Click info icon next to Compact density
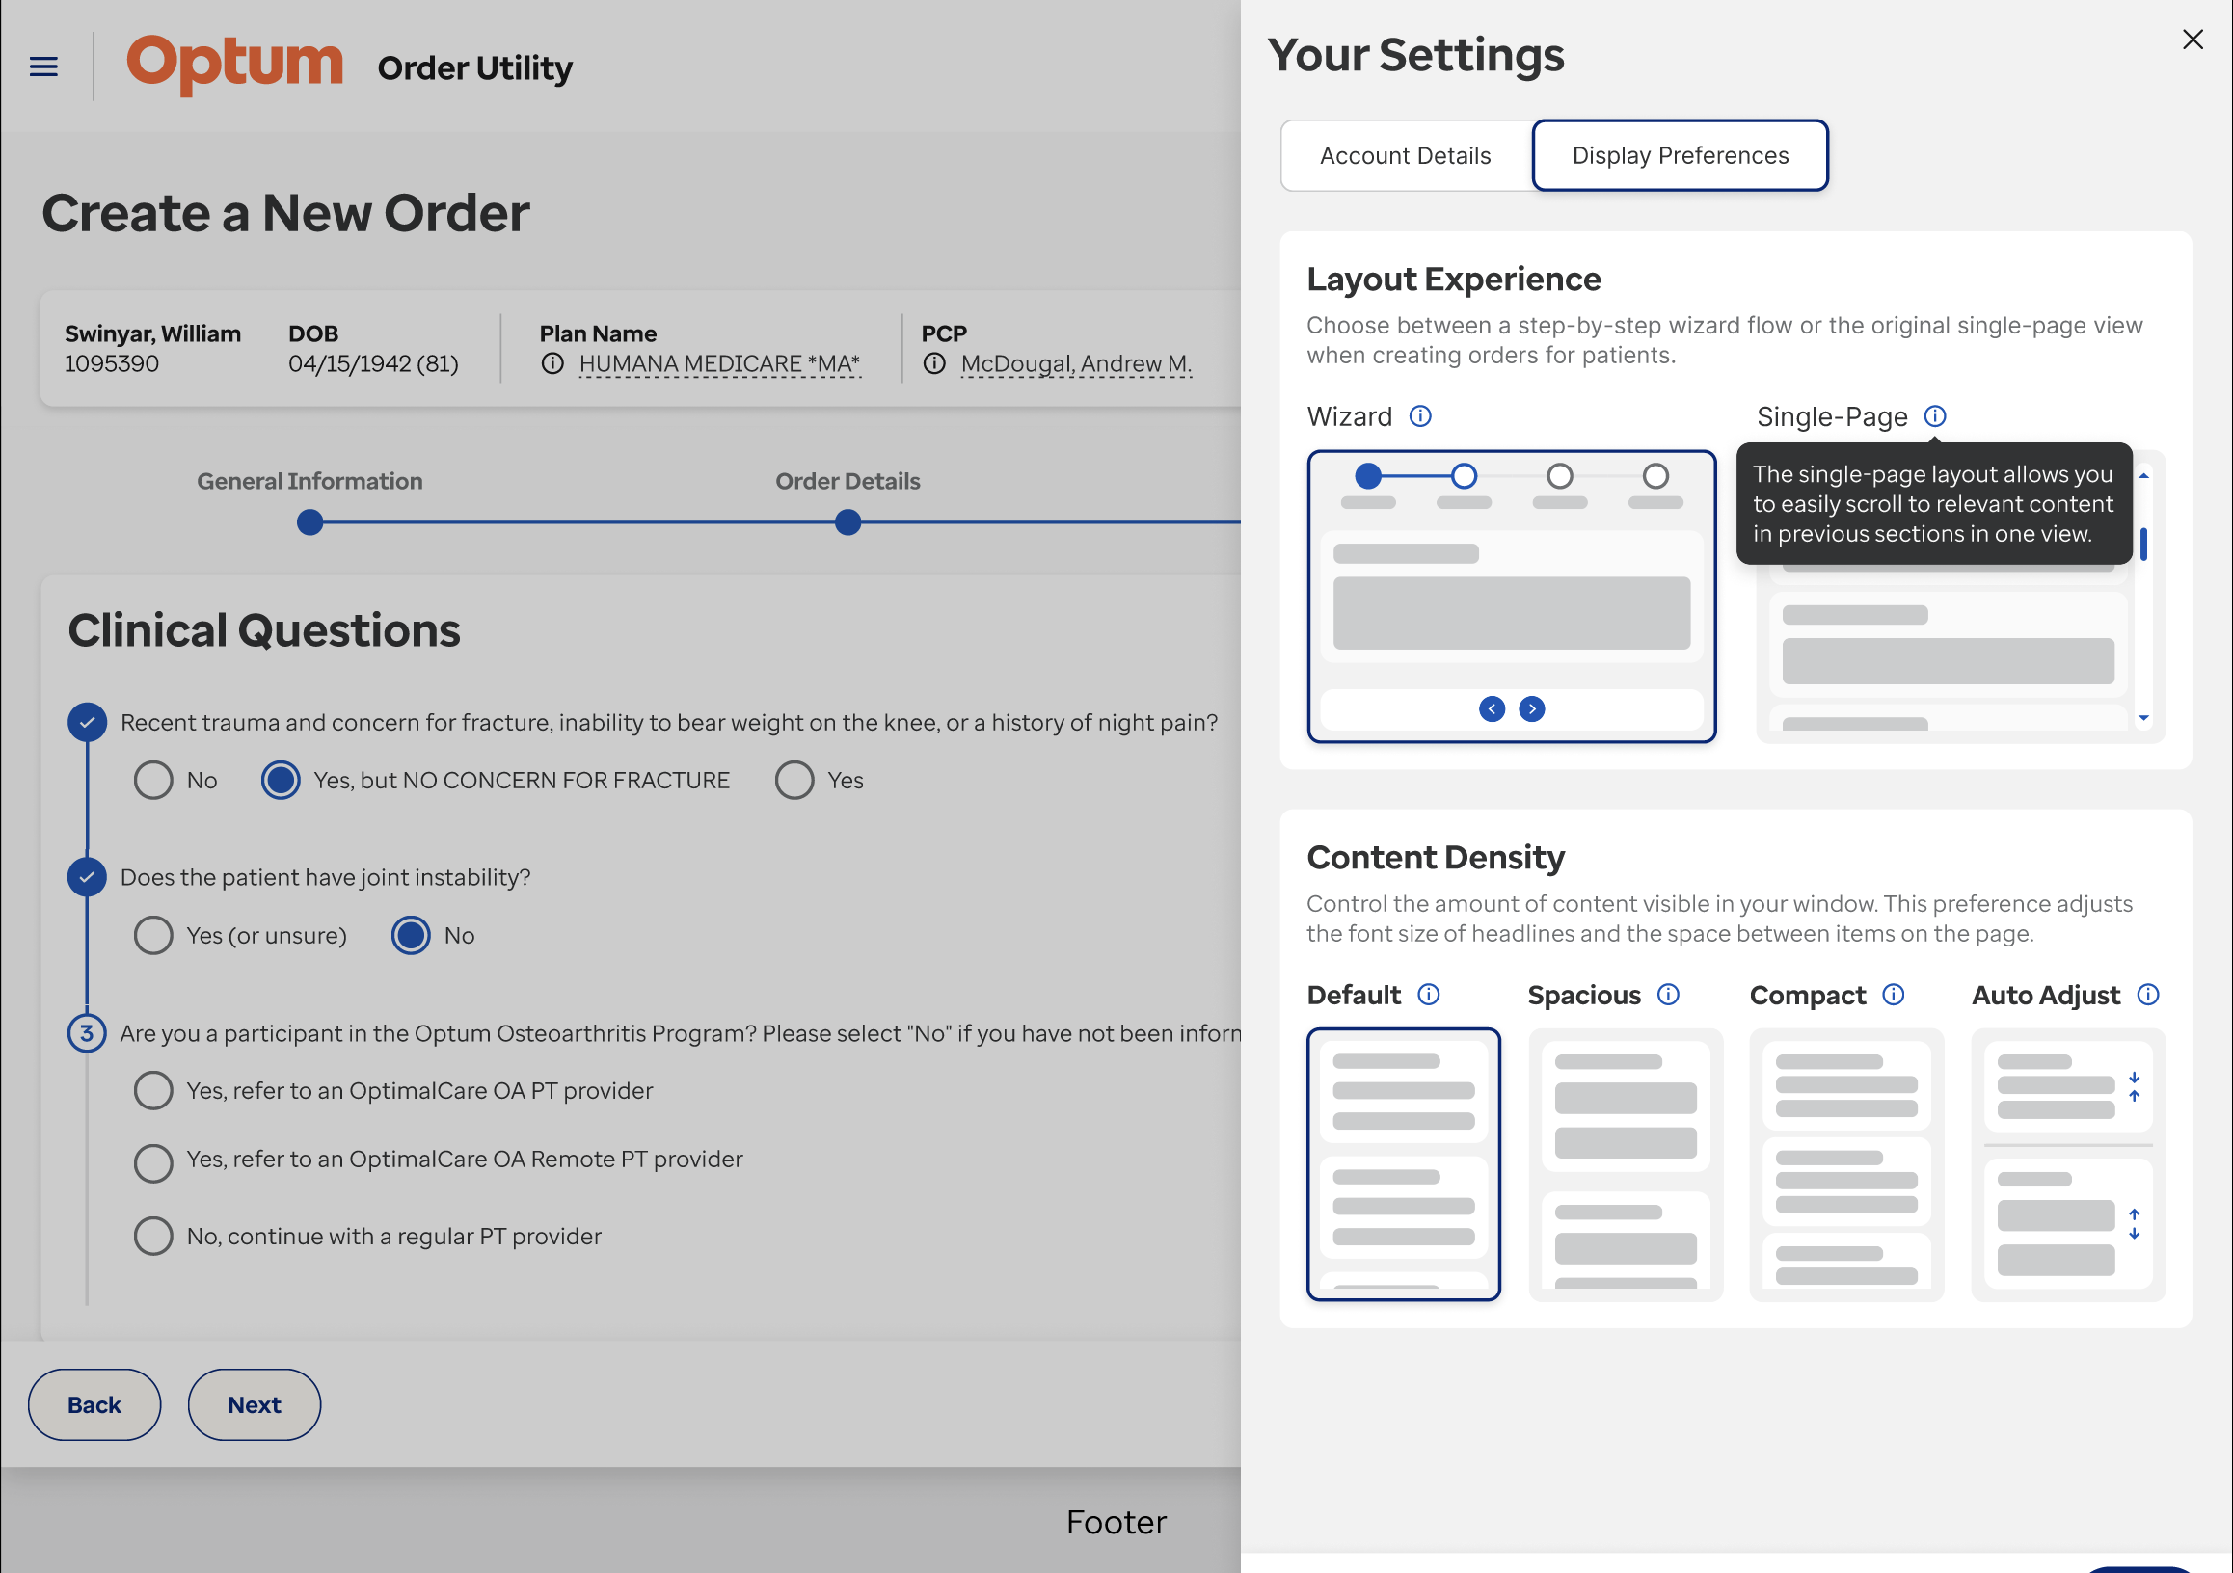The image size is (2233, 1573). (x=1893, y=995)
